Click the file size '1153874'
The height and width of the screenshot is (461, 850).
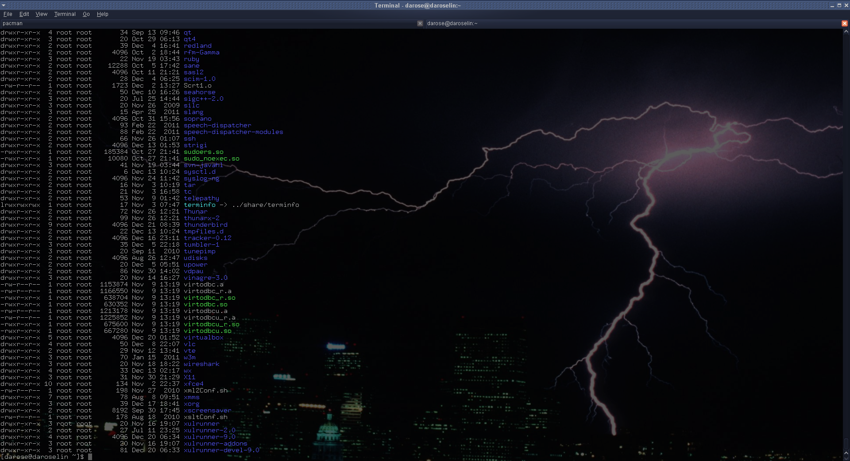pos(114,284)
